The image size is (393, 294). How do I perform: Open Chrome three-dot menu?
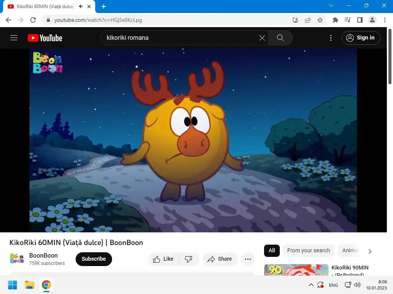[385, 20]
